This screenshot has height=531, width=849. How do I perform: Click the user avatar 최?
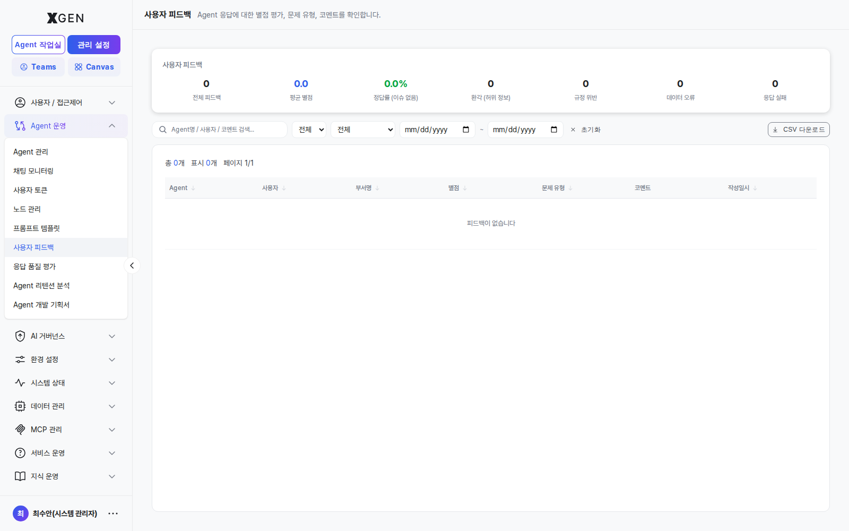coord(21,513)
